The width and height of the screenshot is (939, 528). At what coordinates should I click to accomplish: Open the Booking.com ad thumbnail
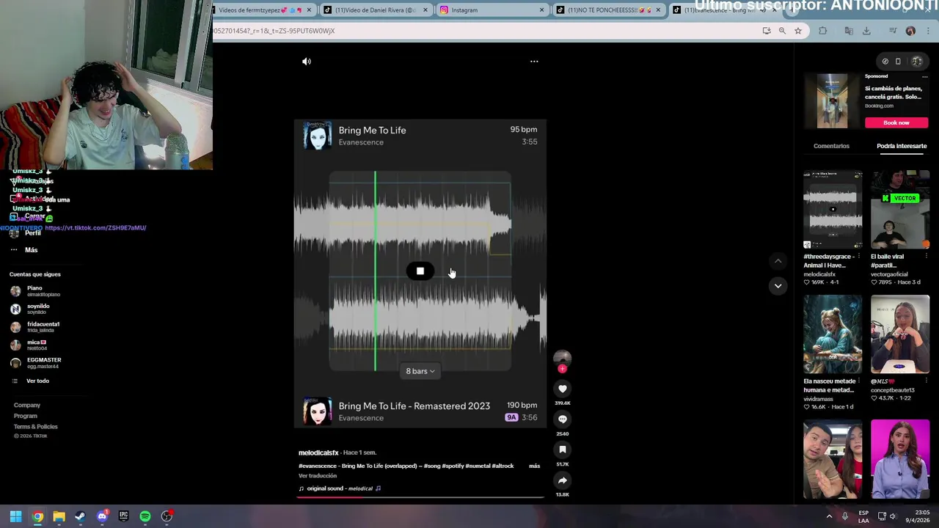point(833,101)
